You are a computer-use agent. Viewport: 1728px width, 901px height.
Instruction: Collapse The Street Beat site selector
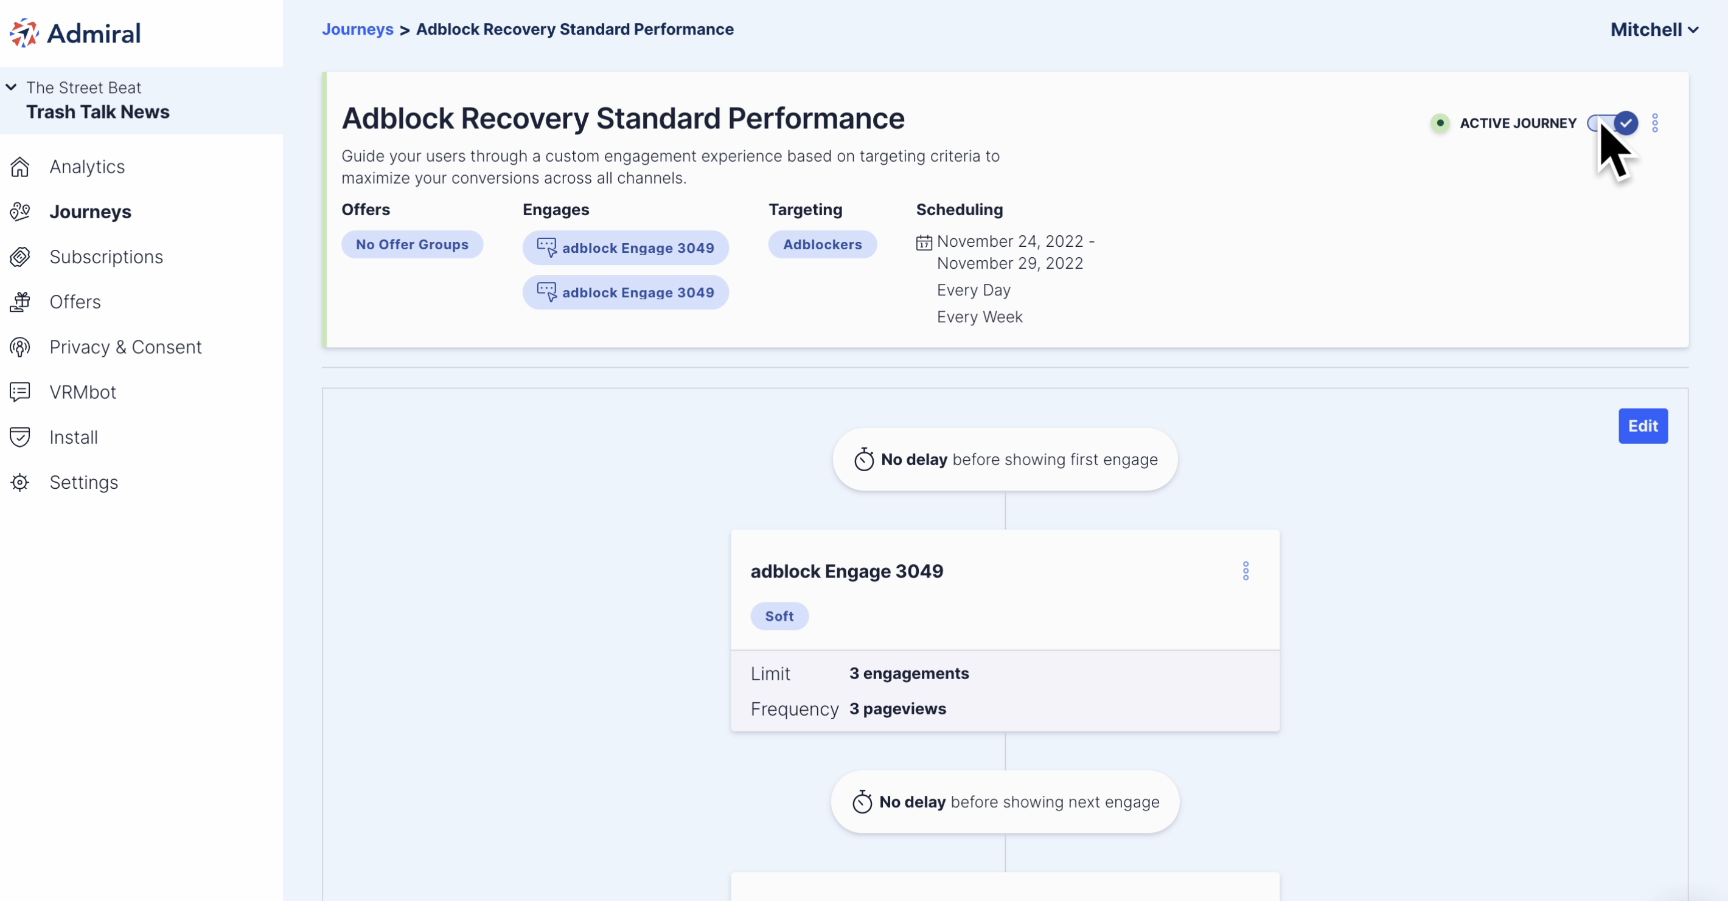11,87
